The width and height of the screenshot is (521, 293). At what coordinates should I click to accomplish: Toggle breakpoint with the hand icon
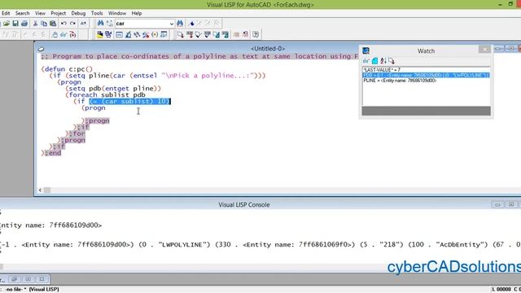coord(55,34)
